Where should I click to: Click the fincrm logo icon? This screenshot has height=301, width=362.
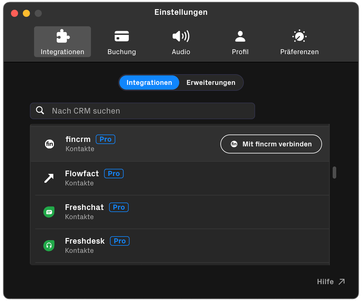coord(49,144)
